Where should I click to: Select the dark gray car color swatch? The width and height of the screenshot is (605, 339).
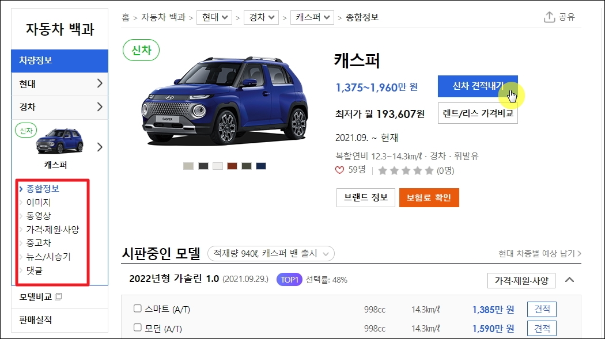203,166
